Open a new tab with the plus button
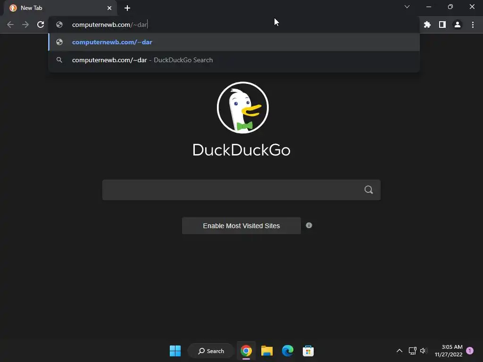Image resolution: width=483 pixels, height=362 pixels. [x=127, y=8]
